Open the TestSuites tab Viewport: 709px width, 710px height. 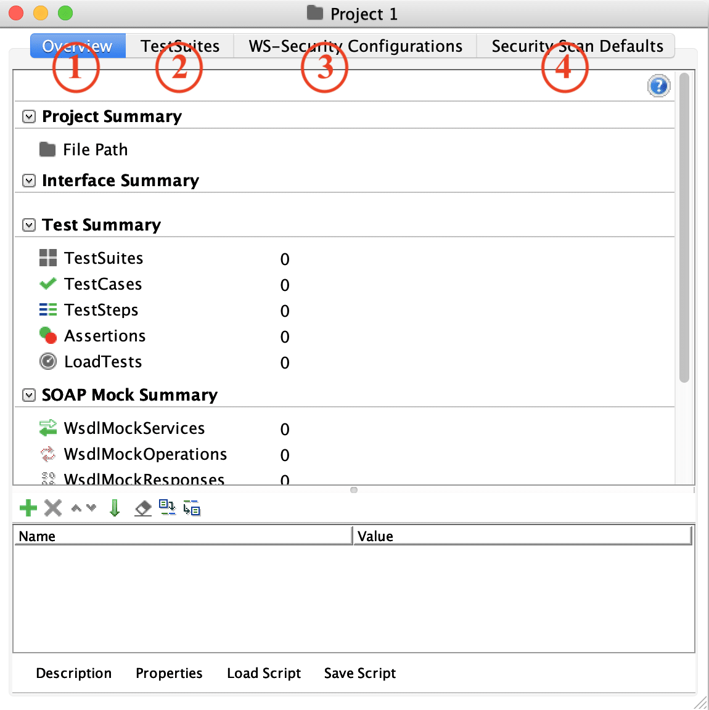(180, 46)
